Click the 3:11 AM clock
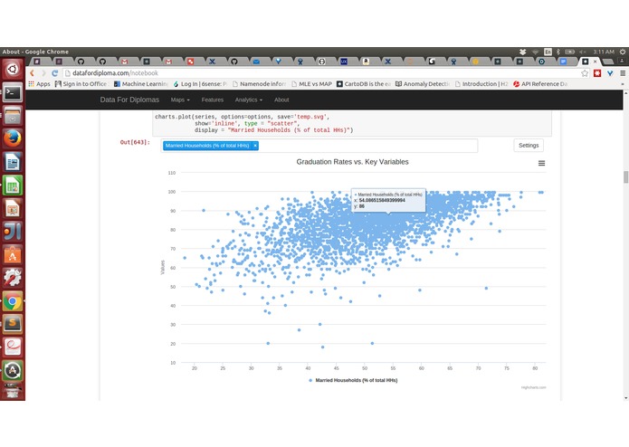 point(604,52)
